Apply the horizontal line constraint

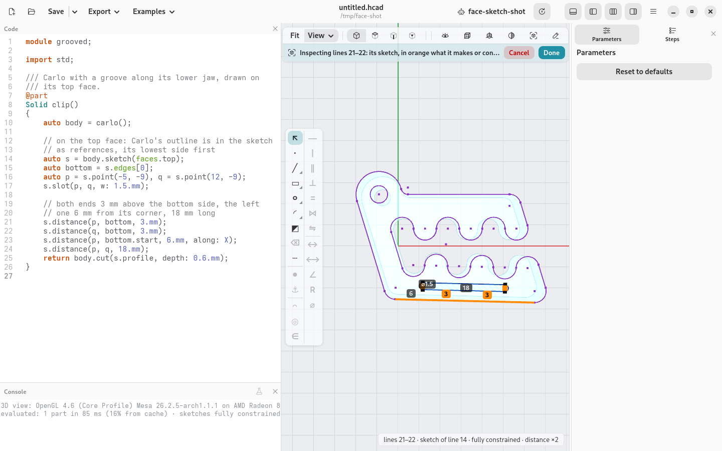point(312,138)
